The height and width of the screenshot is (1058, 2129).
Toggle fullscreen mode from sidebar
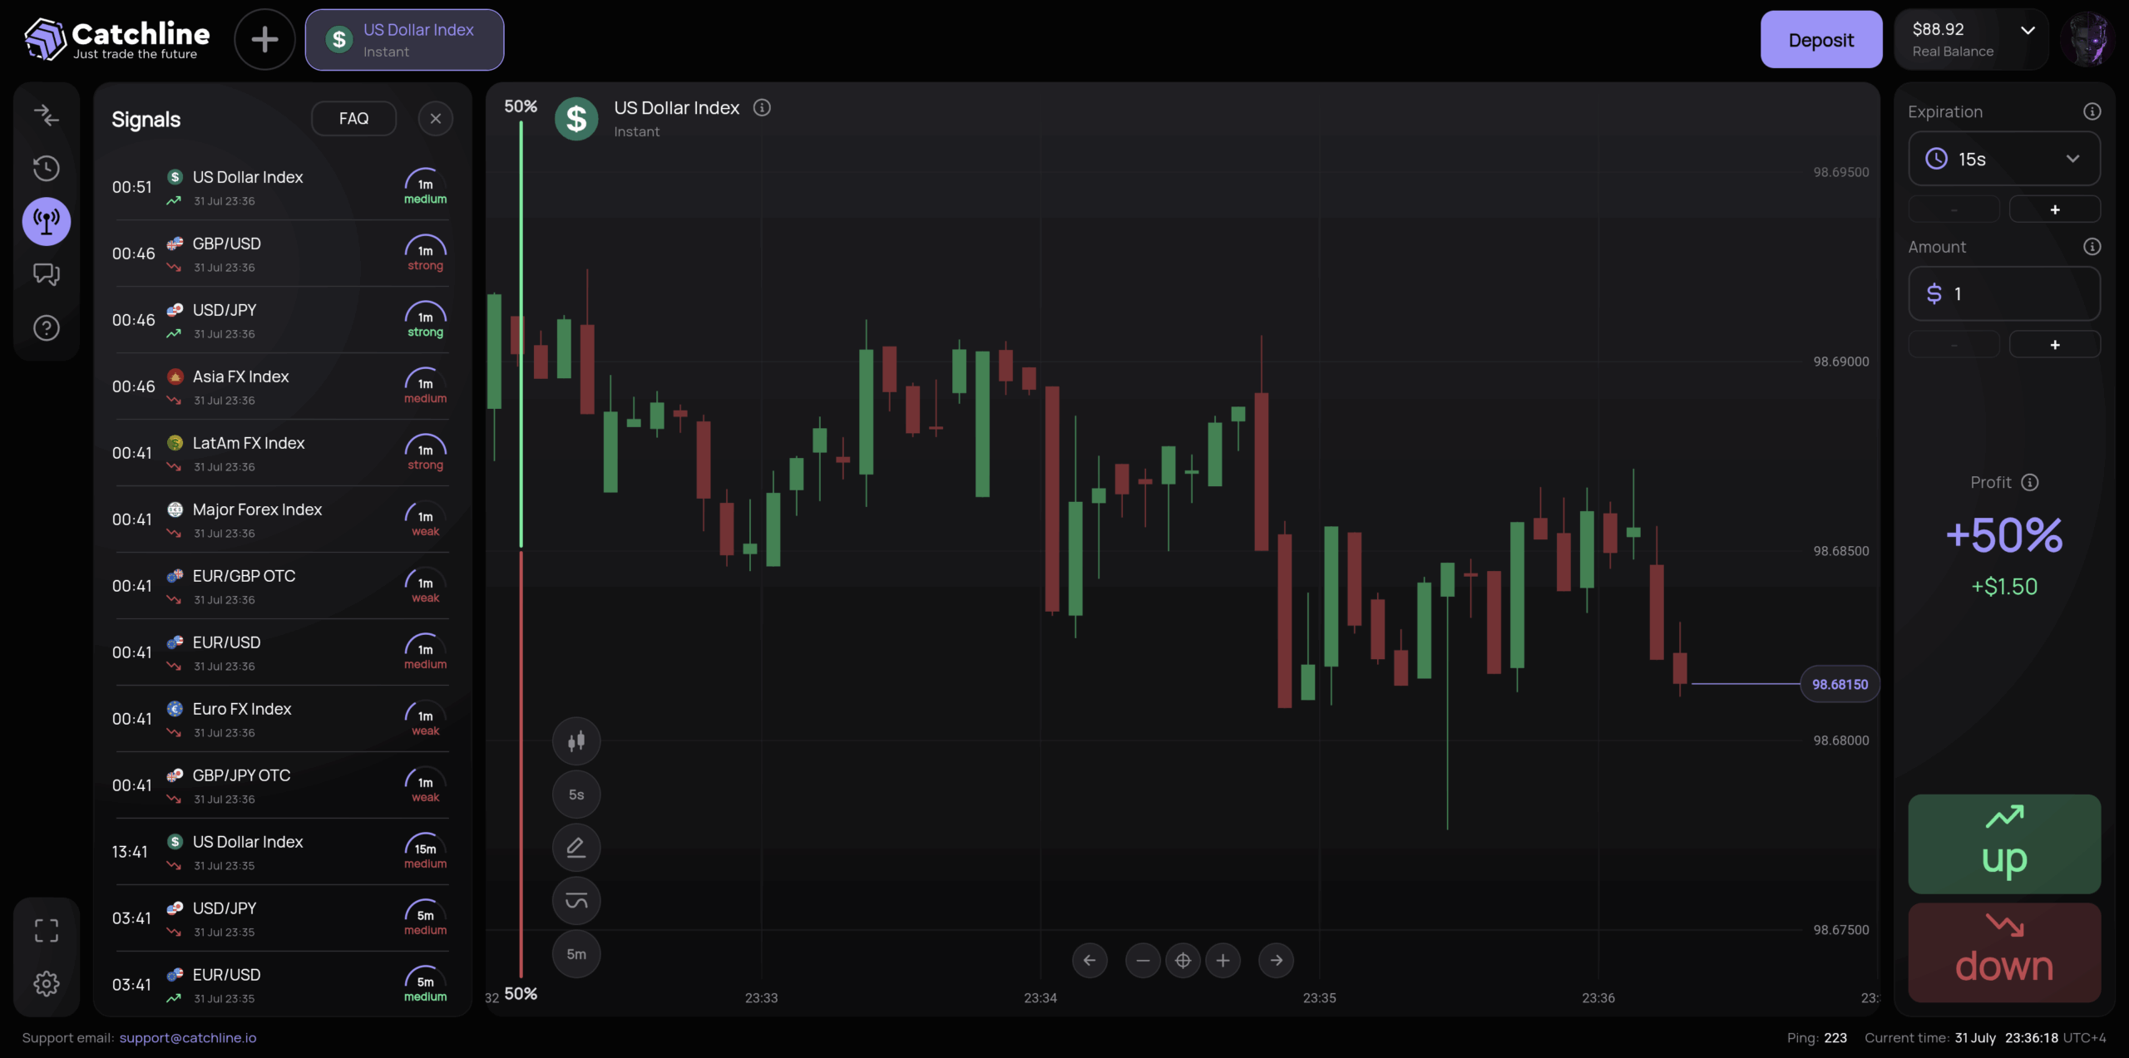pyautogui.click(x=46, y=930)
